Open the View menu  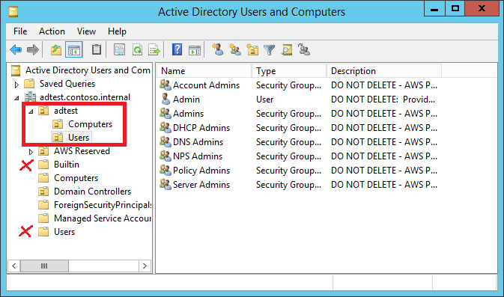pyautogui.click(x=86, y=31)
